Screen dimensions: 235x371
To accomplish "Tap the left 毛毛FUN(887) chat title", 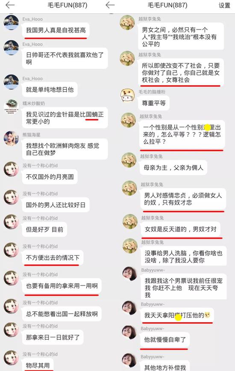I will (x=68, y=5).
